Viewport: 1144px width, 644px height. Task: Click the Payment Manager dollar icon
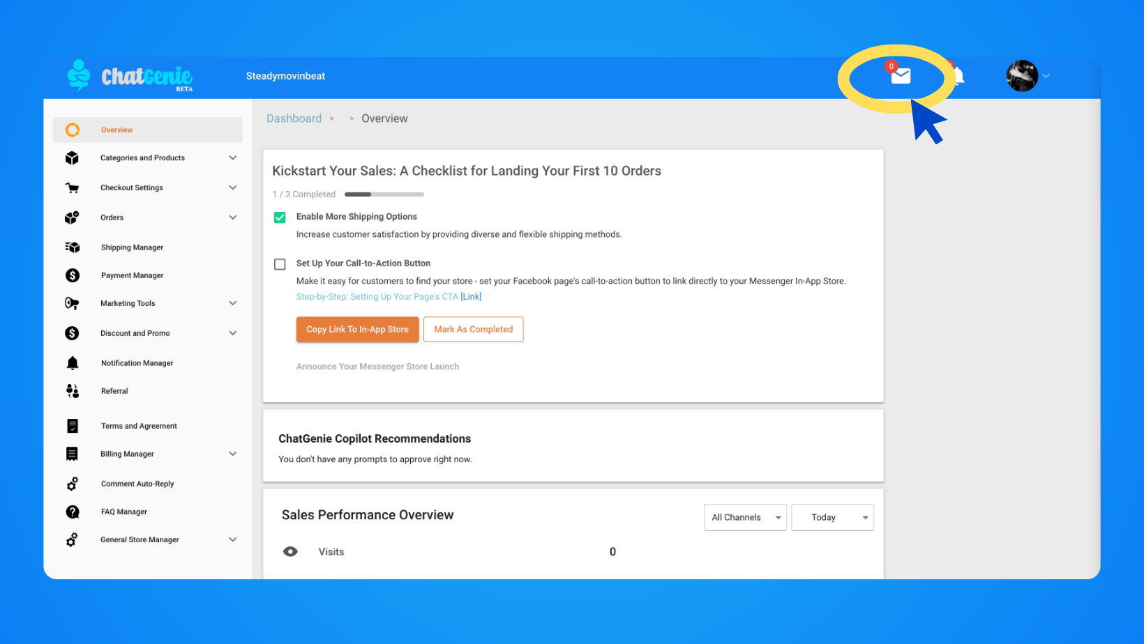coord(72,275)
